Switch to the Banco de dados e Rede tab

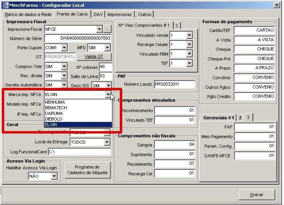(x=28, y=14)
